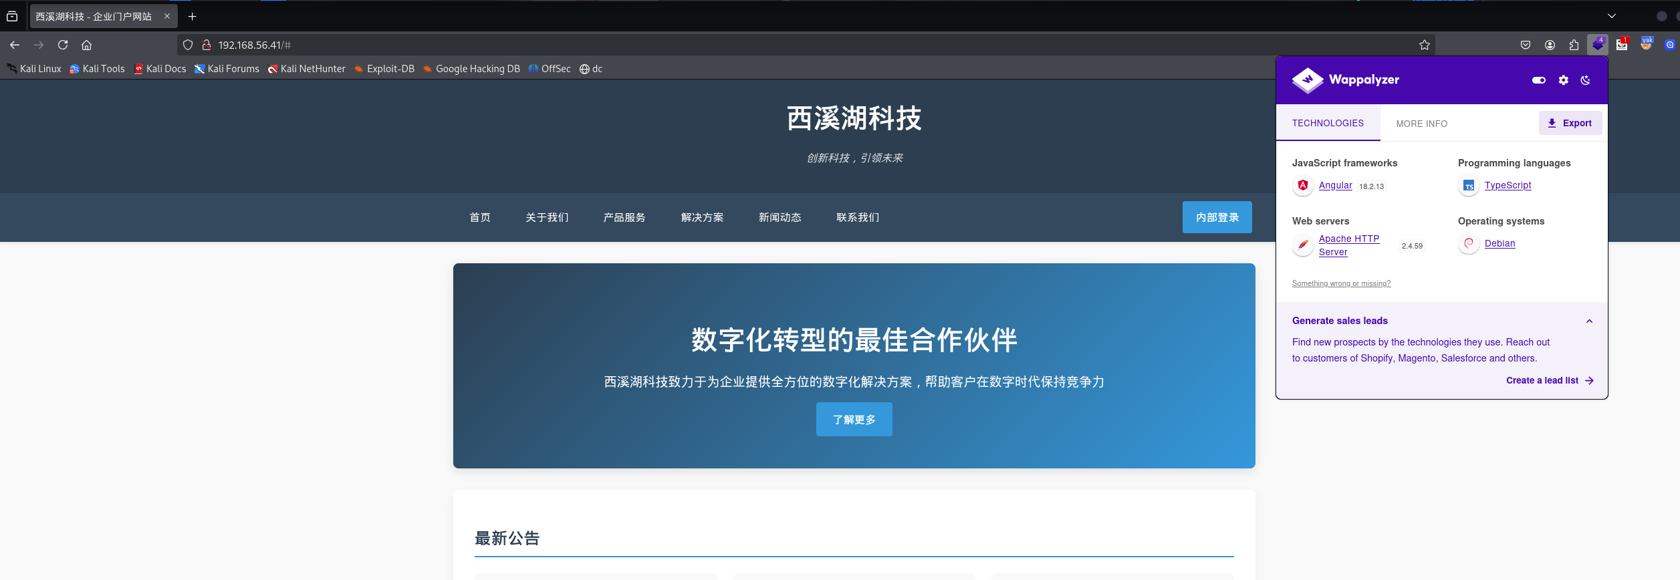Click the 内部登录 login button
Image resolution: width=1680 pixels, height=580 pixels.
coord(1217,217)
